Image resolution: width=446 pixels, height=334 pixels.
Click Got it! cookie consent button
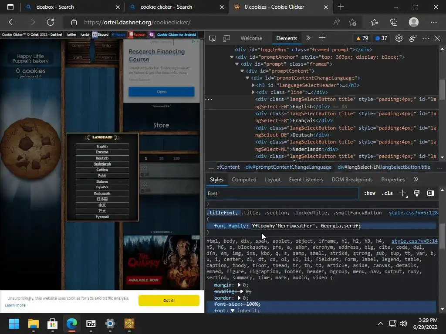pos(169,301)
